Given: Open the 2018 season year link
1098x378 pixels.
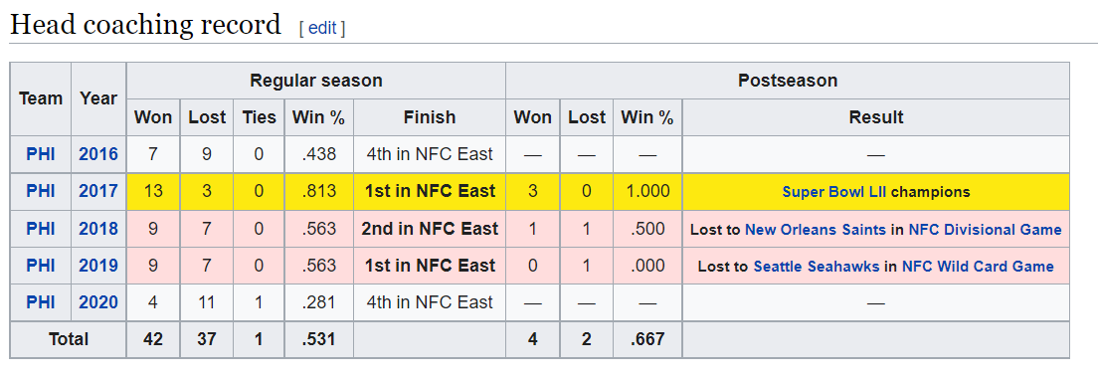Looking at the screenshot, I should (x=98, y=228).
